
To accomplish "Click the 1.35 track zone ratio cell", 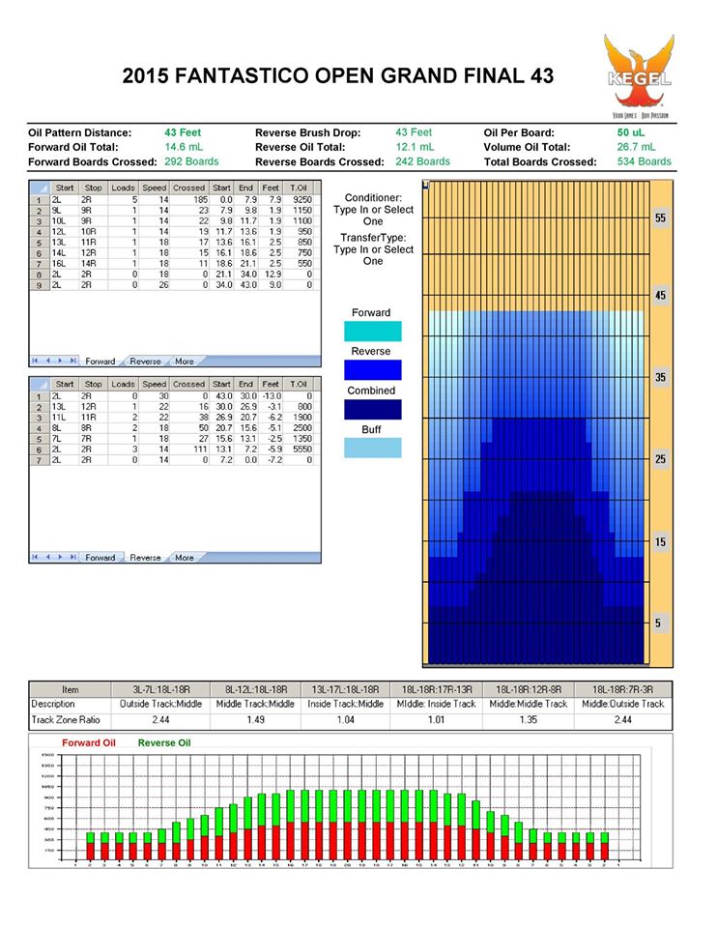I will tap(529, 720).
